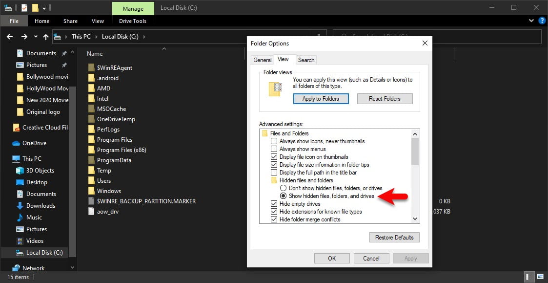
Task: Click the Apply to Folders button
Action: (x=321, y=99)
